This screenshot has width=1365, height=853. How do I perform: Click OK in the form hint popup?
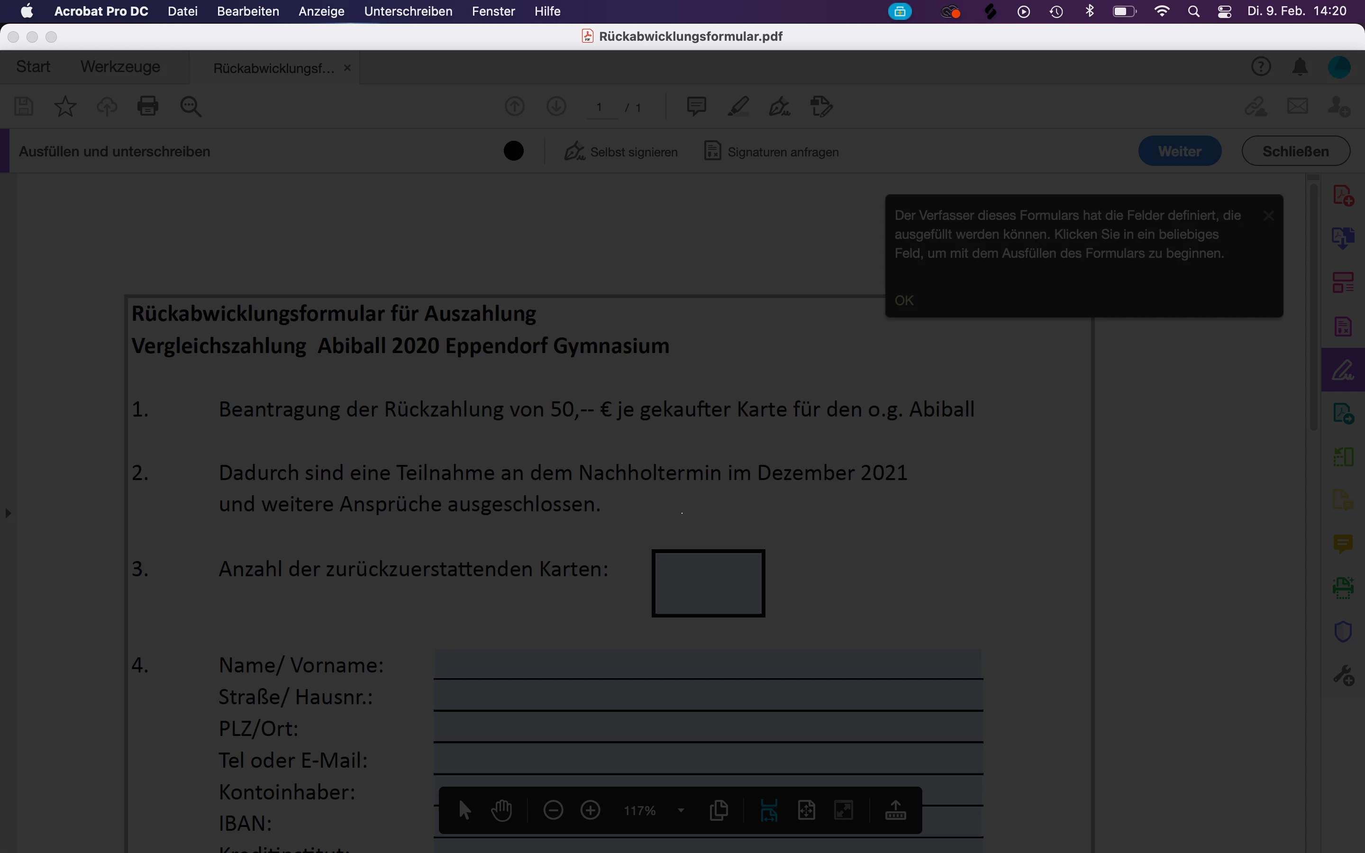pyautogui.click(x=904, y=300)
